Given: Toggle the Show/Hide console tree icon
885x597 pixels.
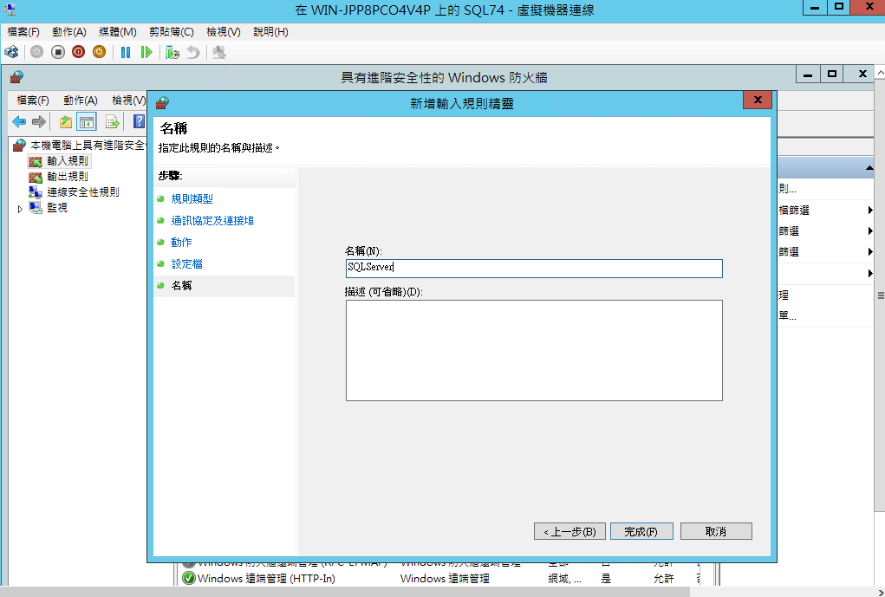Looking at the screenshot, I should (87, 121).
